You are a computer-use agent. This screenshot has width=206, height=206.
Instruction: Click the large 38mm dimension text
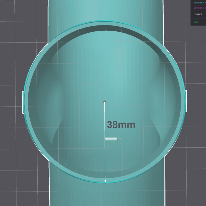(121, 125)
